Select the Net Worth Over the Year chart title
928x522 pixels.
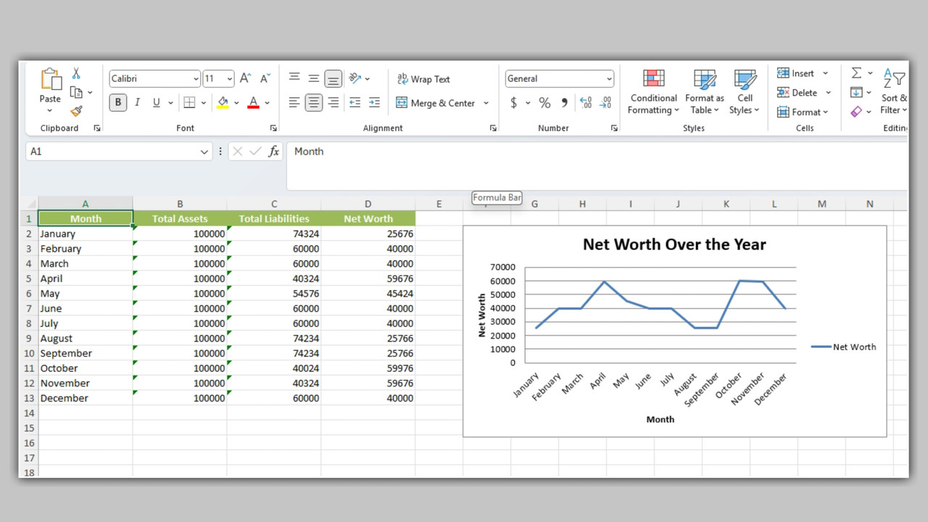click(x=674, y=244)
